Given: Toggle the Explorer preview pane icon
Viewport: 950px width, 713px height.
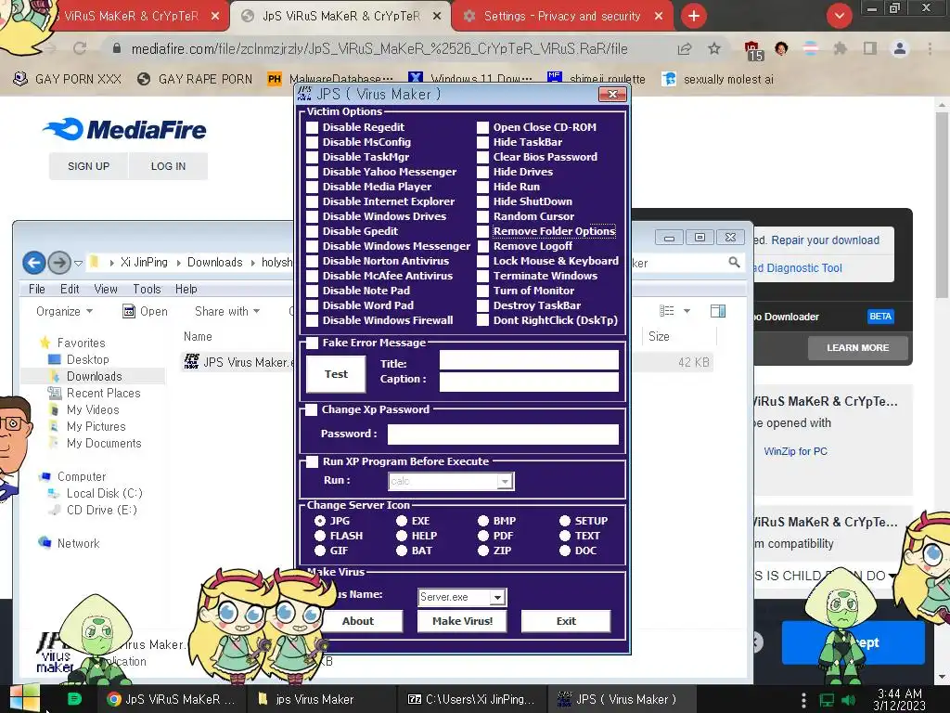Looking at the screenshot, I should (718, 311).
